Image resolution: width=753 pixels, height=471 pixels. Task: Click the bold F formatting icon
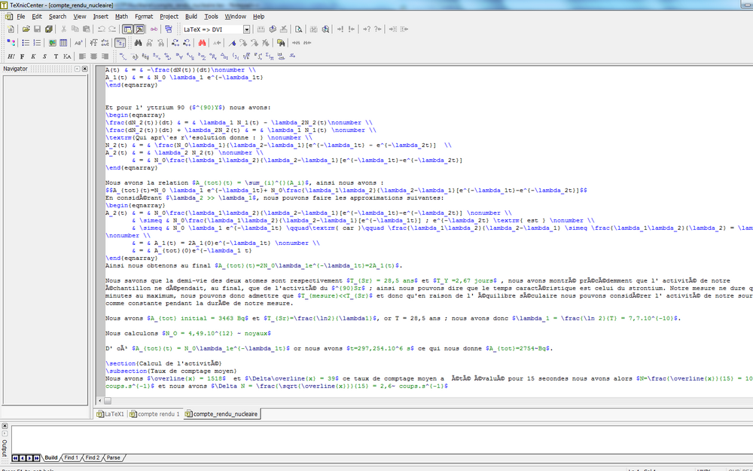coord(22,57)
